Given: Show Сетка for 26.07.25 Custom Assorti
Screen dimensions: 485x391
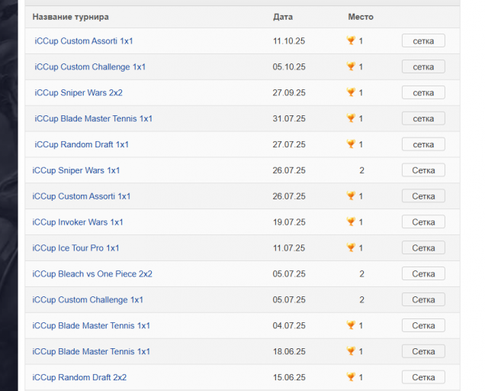Looking at the screenshot, I should 423,195.
